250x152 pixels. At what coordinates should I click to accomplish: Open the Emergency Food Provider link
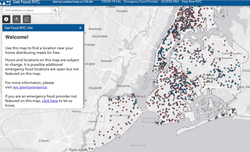141,2
